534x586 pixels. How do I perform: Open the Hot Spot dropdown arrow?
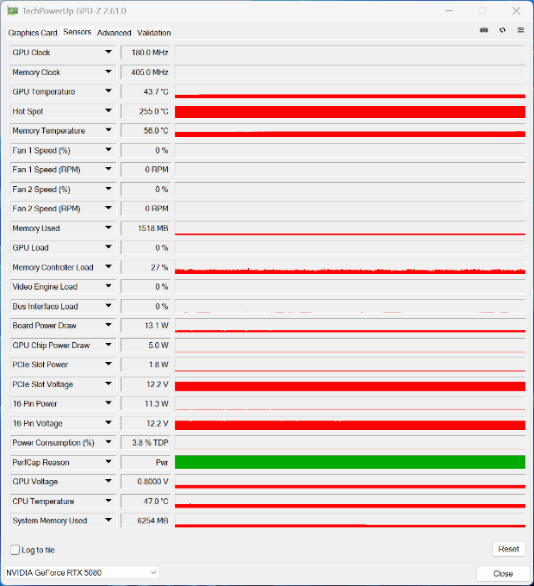pos(109,110)
